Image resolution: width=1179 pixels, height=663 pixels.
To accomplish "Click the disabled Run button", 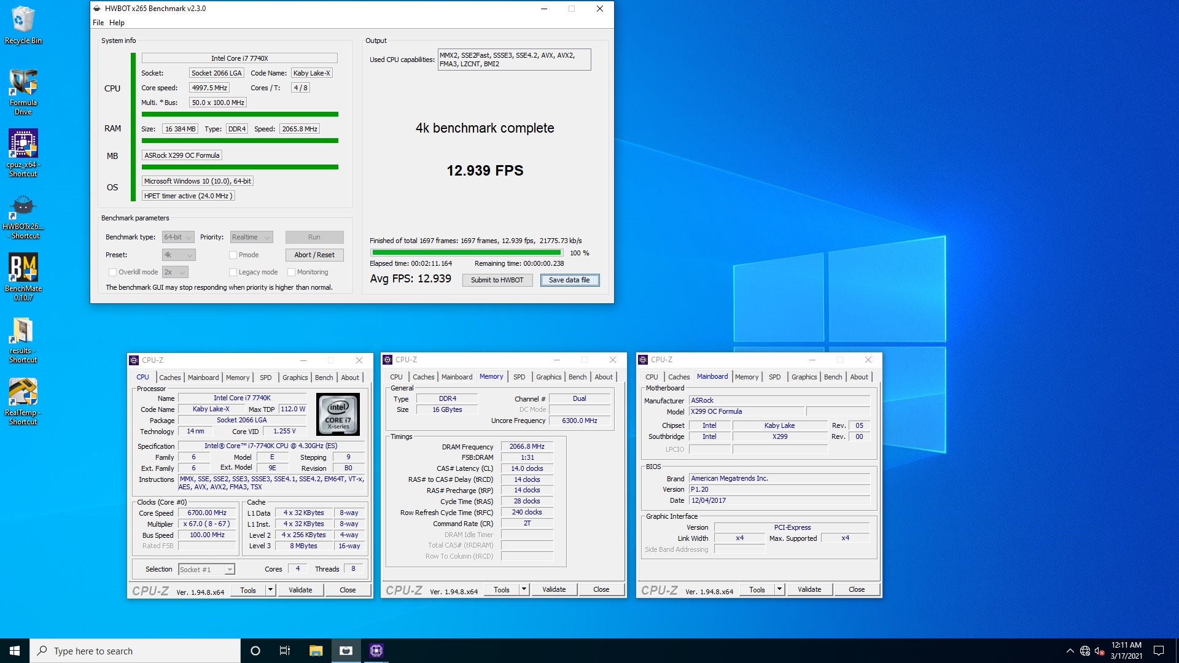I will [314, 237].
